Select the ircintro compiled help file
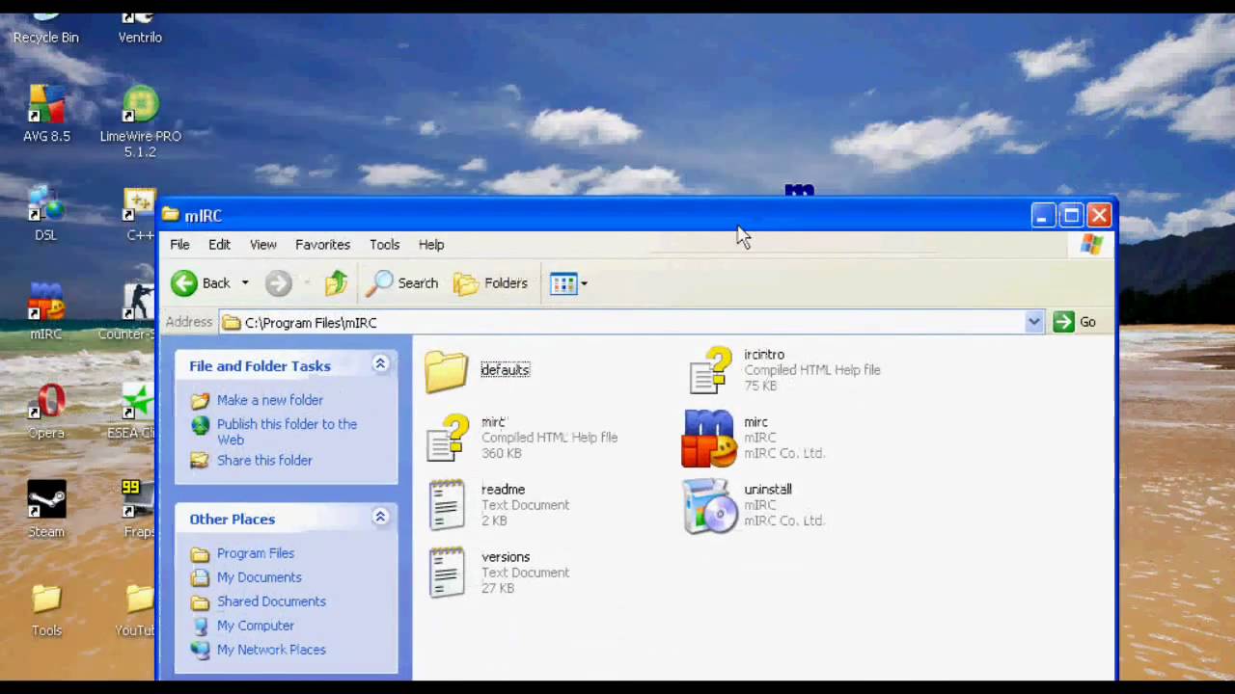Image resolution: width=1235 pixels, height=694 pixels. point(783,370)
